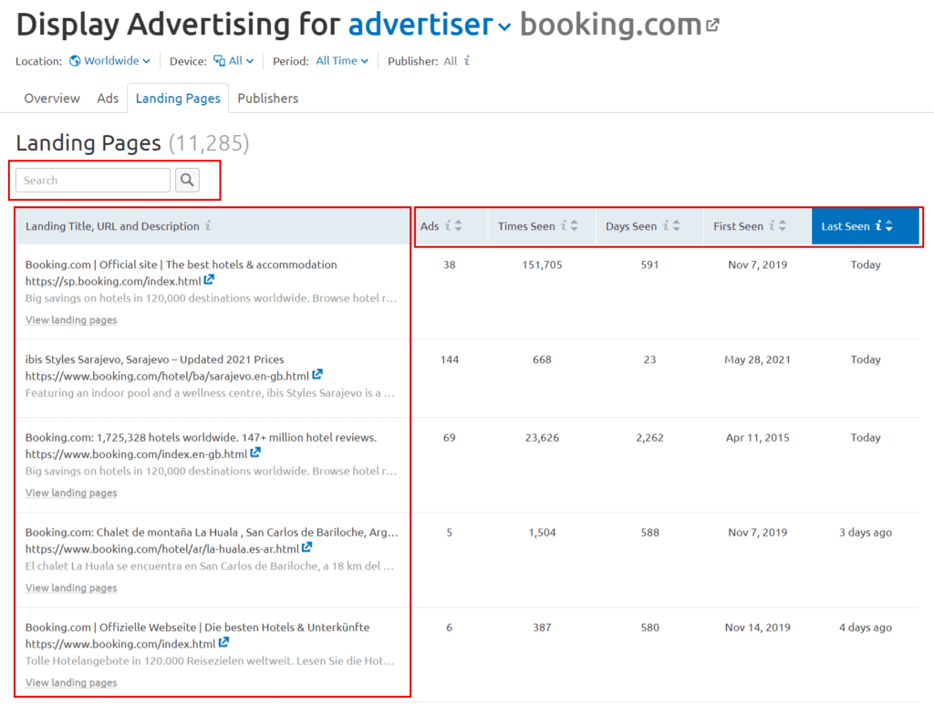
Task: Show info icon in Days Seen header
Action: point(665,225)
